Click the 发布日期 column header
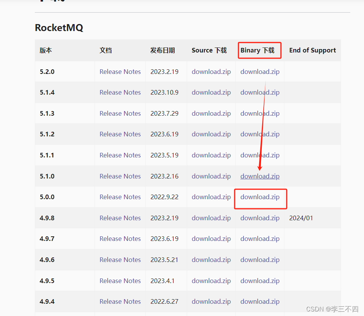364x316 pixels. tap(163, 50)
